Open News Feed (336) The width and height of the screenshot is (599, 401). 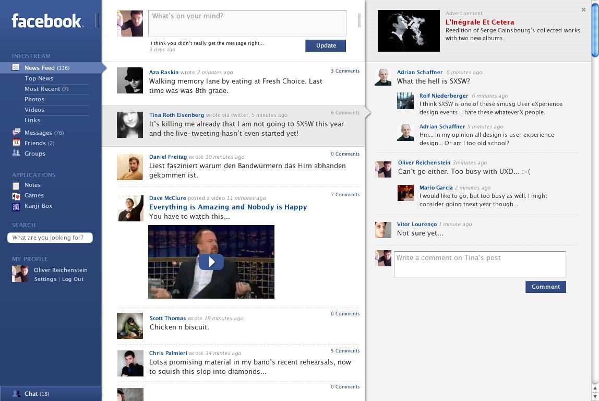click(46, 68)
